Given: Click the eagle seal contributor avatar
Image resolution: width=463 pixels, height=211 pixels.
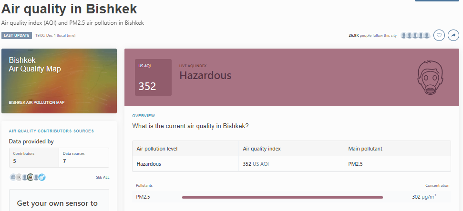Looking at the screenshot, I should (30, 177).
